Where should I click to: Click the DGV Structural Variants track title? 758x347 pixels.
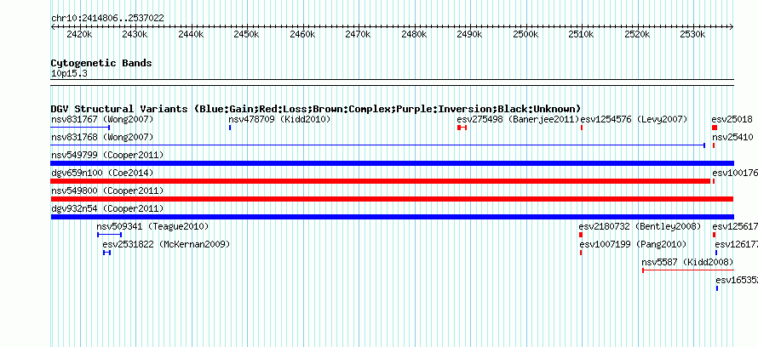coord(316,109)
